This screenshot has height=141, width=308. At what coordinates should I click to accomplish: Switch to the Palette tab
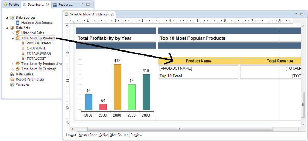click(x=11, y=4)
